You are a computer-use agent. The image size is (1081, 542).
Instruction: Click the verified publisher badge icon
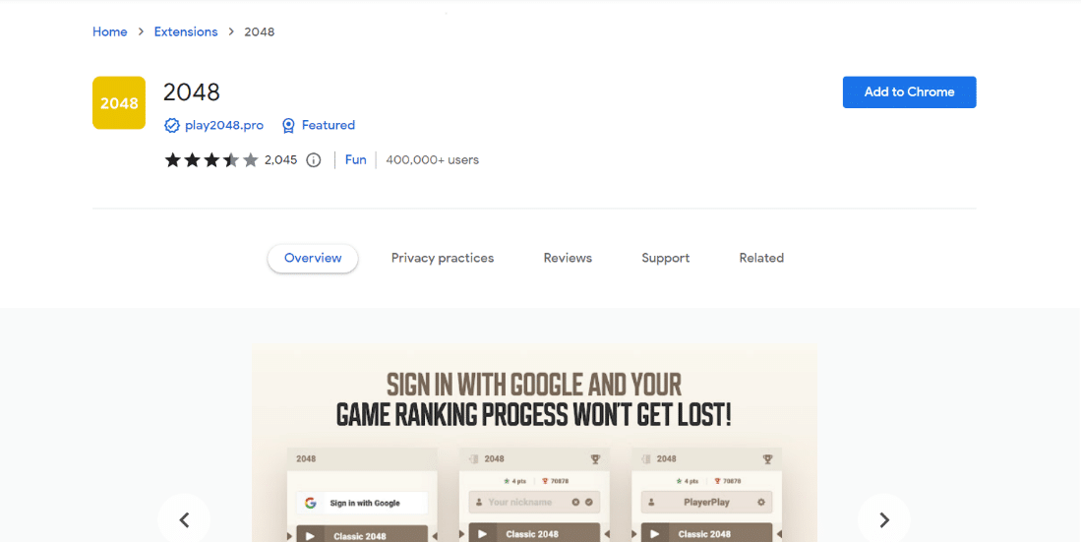(172, 126)
